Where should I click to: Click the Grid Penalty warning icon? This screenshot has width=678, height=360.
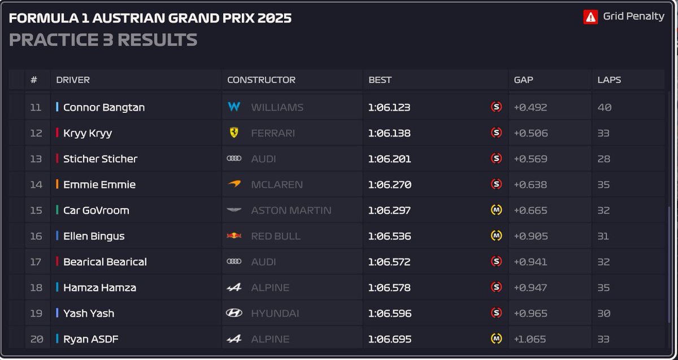coord(590,17)
